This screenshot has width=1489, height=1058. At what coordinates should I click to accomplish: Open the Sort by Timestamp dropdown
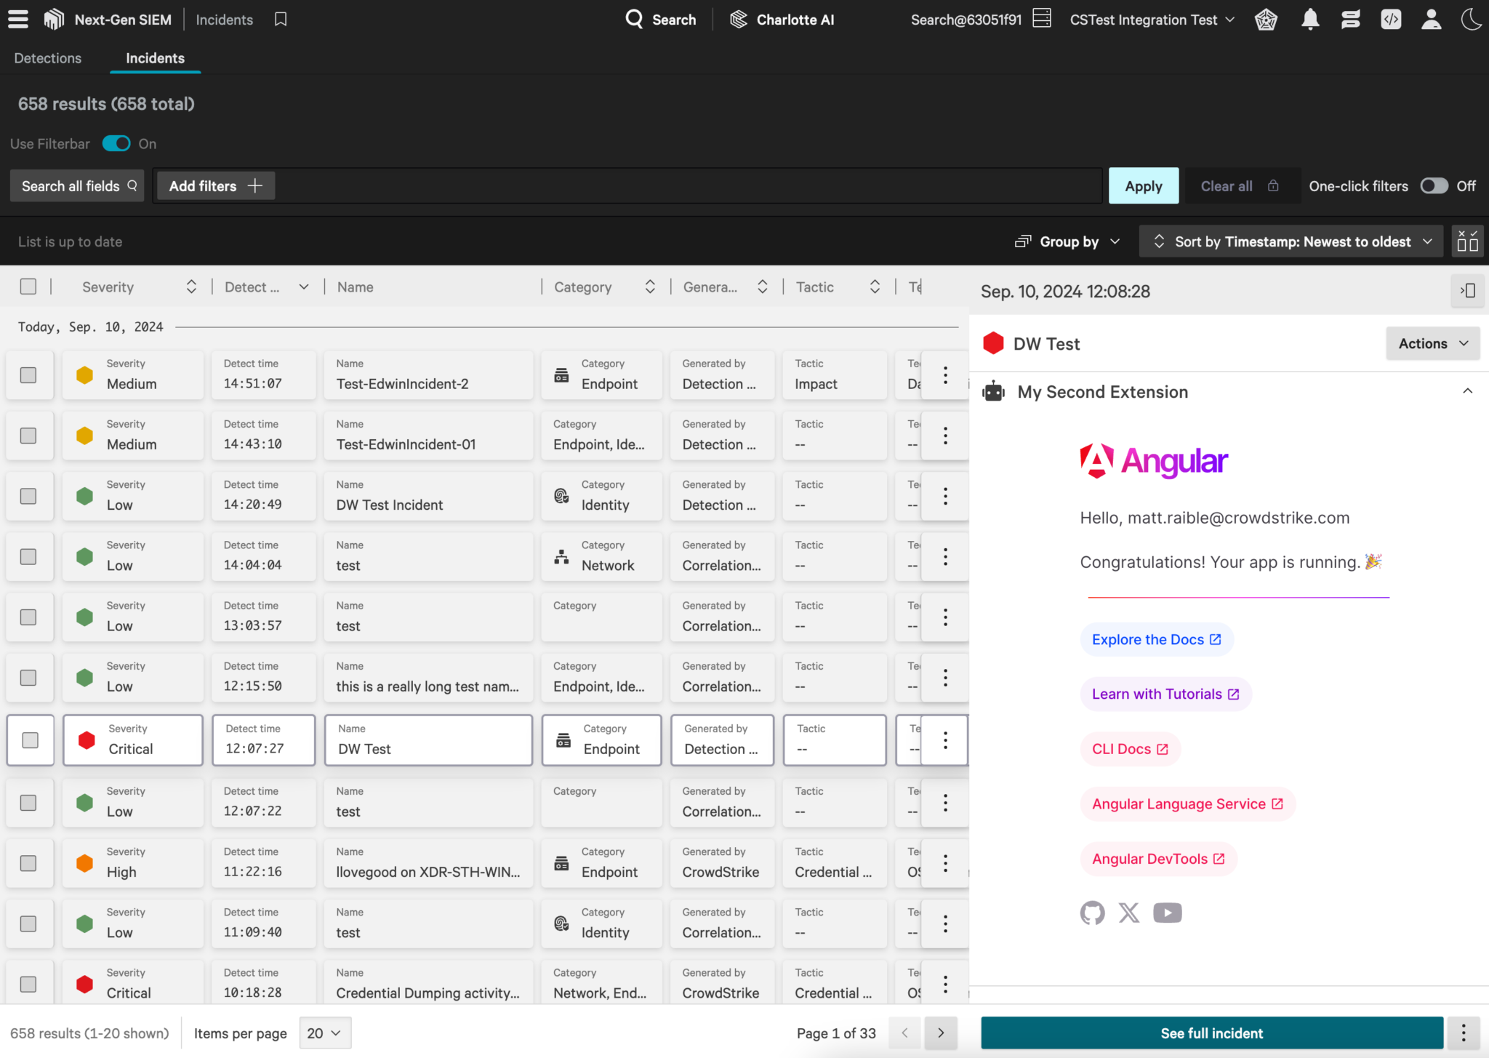click(1291, 241)
